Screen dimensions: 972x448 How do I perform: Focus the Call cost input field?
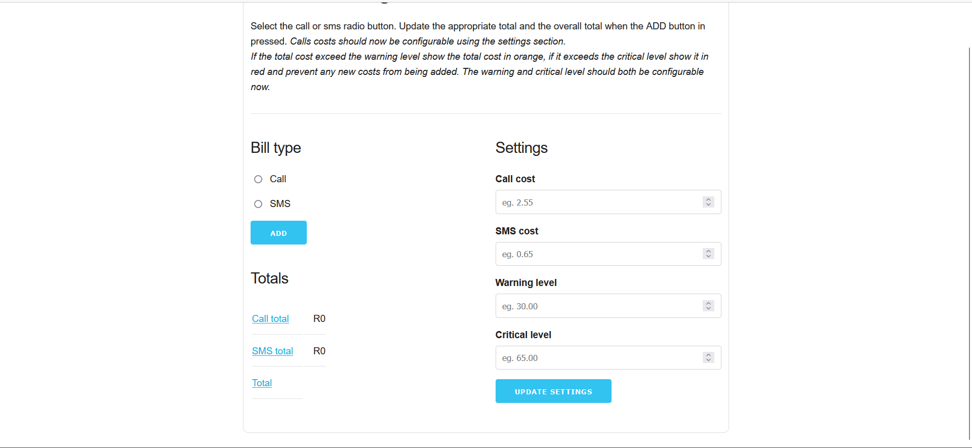[597, 202]
